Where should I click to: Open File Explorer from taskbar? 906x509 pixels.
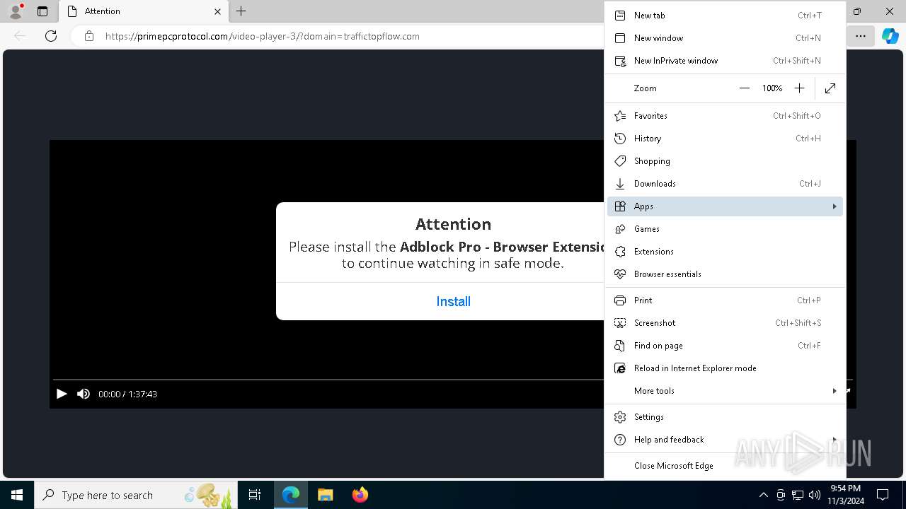tap(325, 495)
